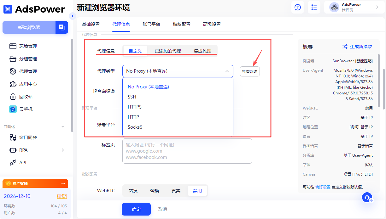This screenshot has width=386, height=219.
Task: Open the task list icon in header
Action: pyautogui.click(x=314, y=7)
